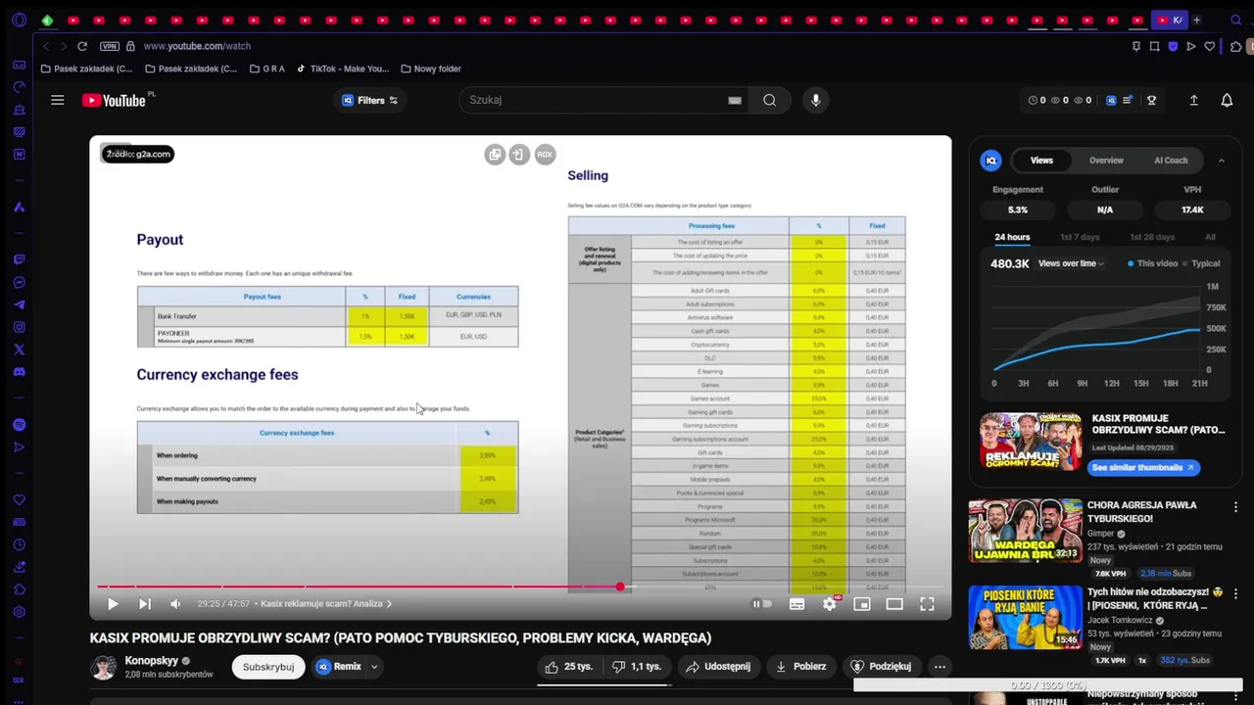The height and width of the screenshot is (705, 1254).
Task: Select the 'All' range tab
Action: pos(1211,237)
